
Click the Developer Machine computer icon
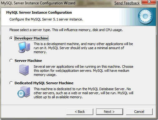tap(24, 47)
